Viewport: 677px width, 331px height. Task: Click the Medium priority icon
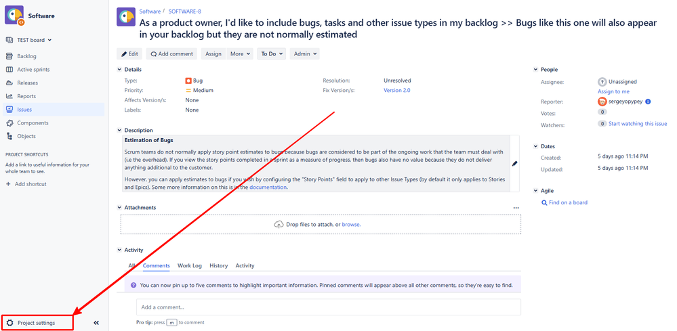pyautogui.click(x=188, y=91)
